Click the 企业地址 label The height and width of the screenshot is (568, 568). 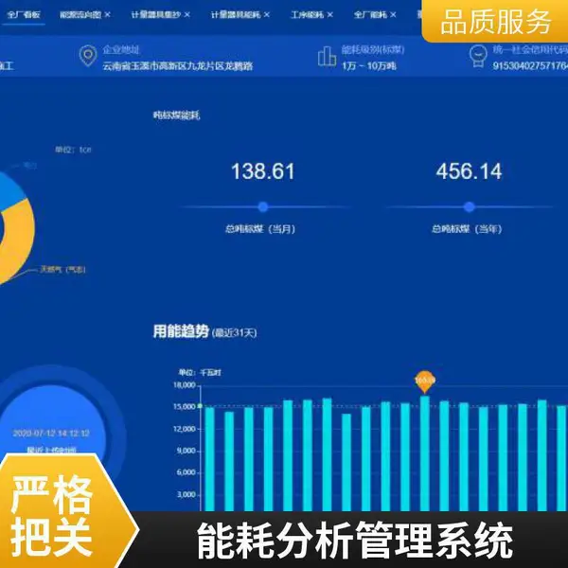click(121, 49)
